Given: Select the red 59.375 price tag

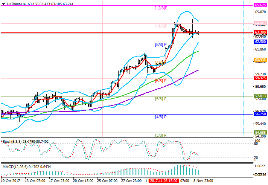Looking at the screenshot, I should tap(260, 78).
